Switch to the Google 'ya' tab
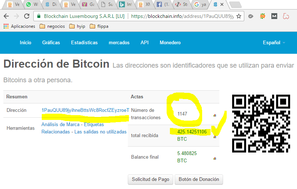The image size is (297, 189). pos(200,4)
